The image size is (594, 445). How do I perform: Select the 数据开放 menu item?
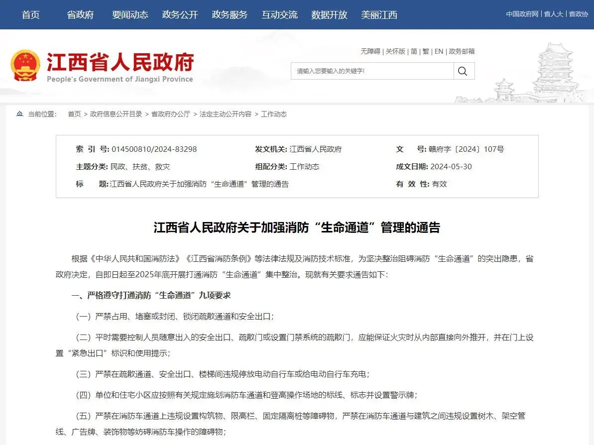click(x=329, y=14)
